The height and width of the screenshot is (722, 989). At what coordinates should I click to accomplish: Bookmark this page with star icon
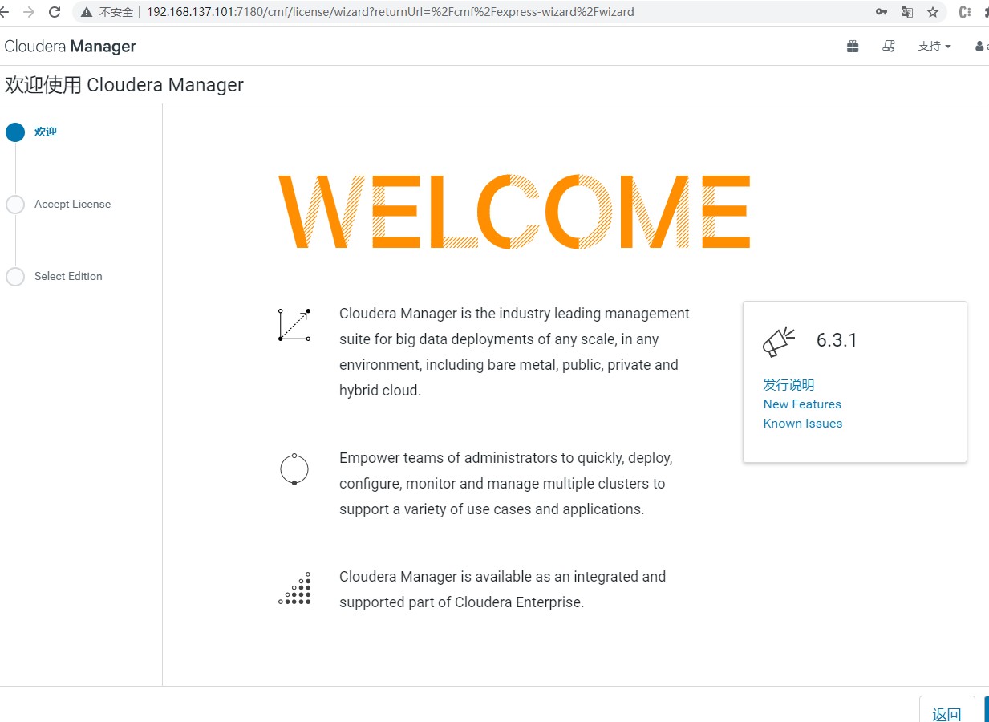pos(933,12)
